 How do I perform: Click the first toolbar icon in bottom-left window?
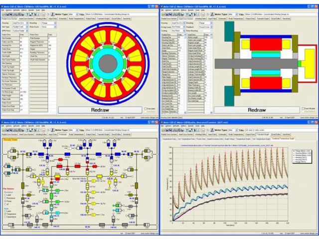coord(3,131)
